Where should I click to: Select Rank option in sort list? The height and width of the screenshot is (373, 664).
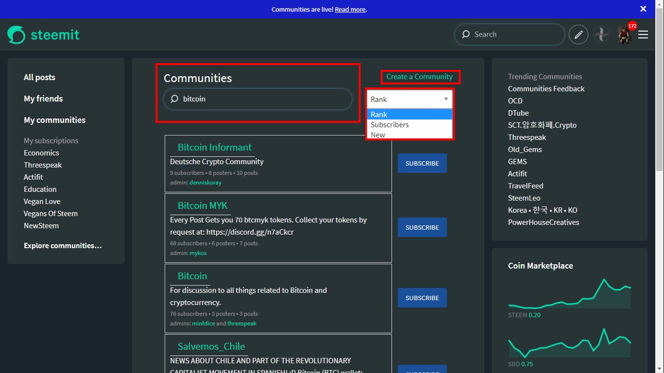point(409,114)
